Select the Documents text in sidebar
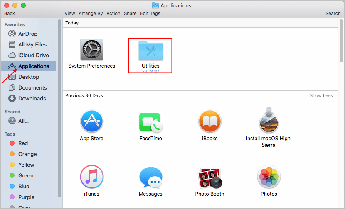The width and height of the screenshot is (345, 209). click(32, 88)
